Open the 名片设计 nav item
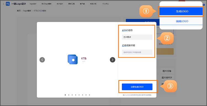Viewport: 207px width, 106px height. (60, 4)
